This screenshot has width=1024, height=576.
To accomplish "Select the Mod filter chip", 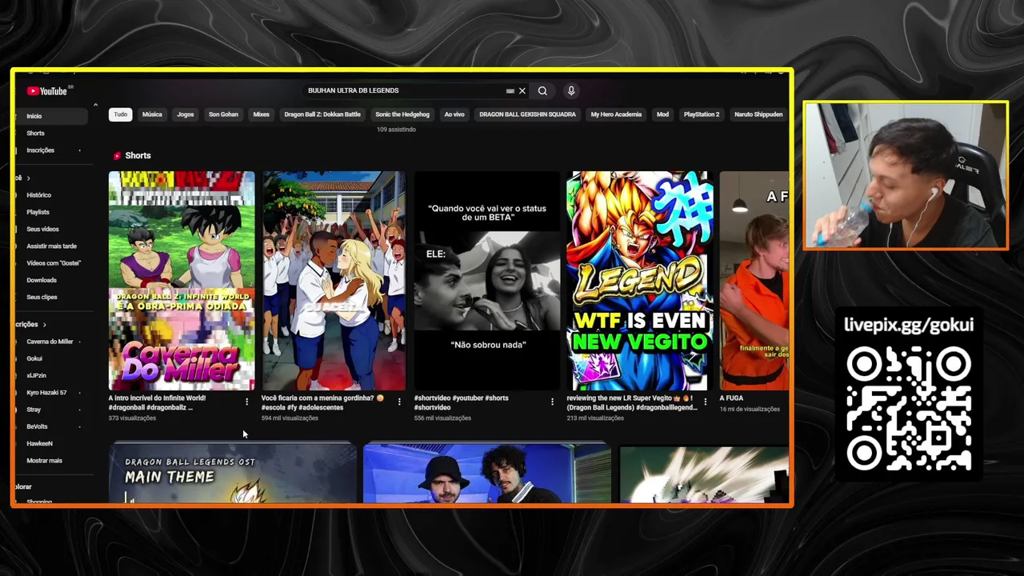I will pos(662,114).
